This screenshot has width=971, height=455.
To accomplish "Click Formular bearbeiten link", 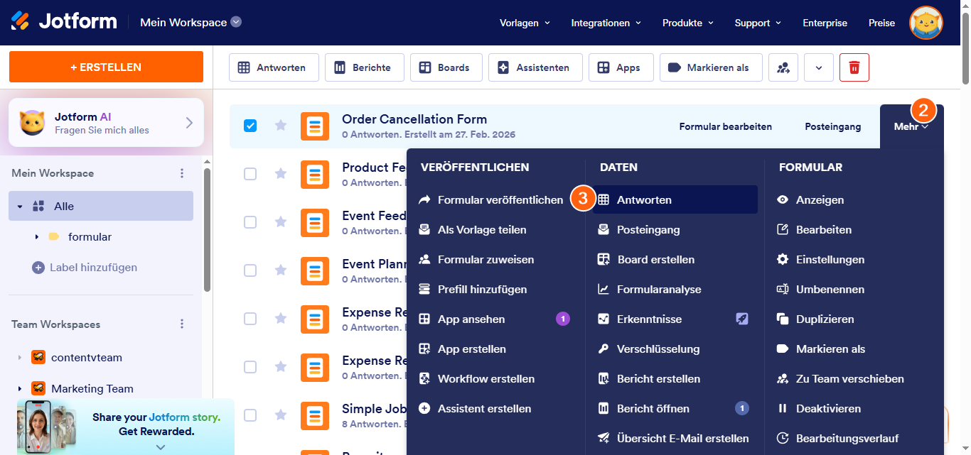I will point(725,127).
